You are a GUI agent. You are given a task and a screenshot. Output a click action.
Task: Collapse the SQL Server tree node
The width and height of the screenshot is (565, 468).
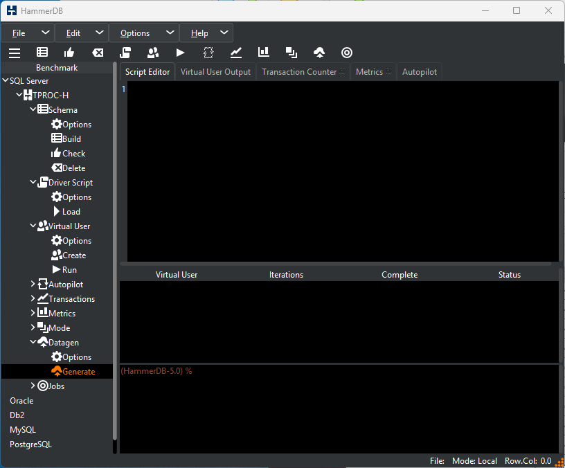(6, 80)
